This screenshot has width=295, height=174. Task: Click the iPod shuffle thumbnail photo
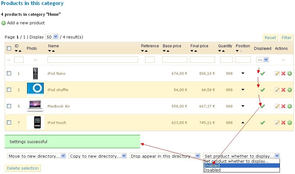click(x=35, y=90)
